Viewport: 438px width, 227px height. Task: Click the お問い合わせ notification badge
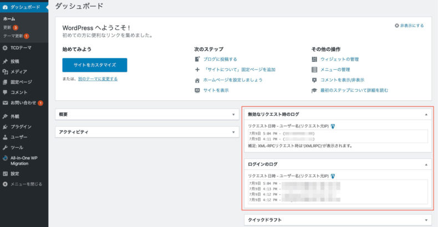[x=40, y=103]
